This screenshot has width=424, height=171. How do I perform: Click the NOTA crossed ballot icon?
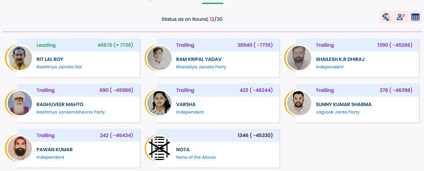pyautogui.click(x=159, y=148)
